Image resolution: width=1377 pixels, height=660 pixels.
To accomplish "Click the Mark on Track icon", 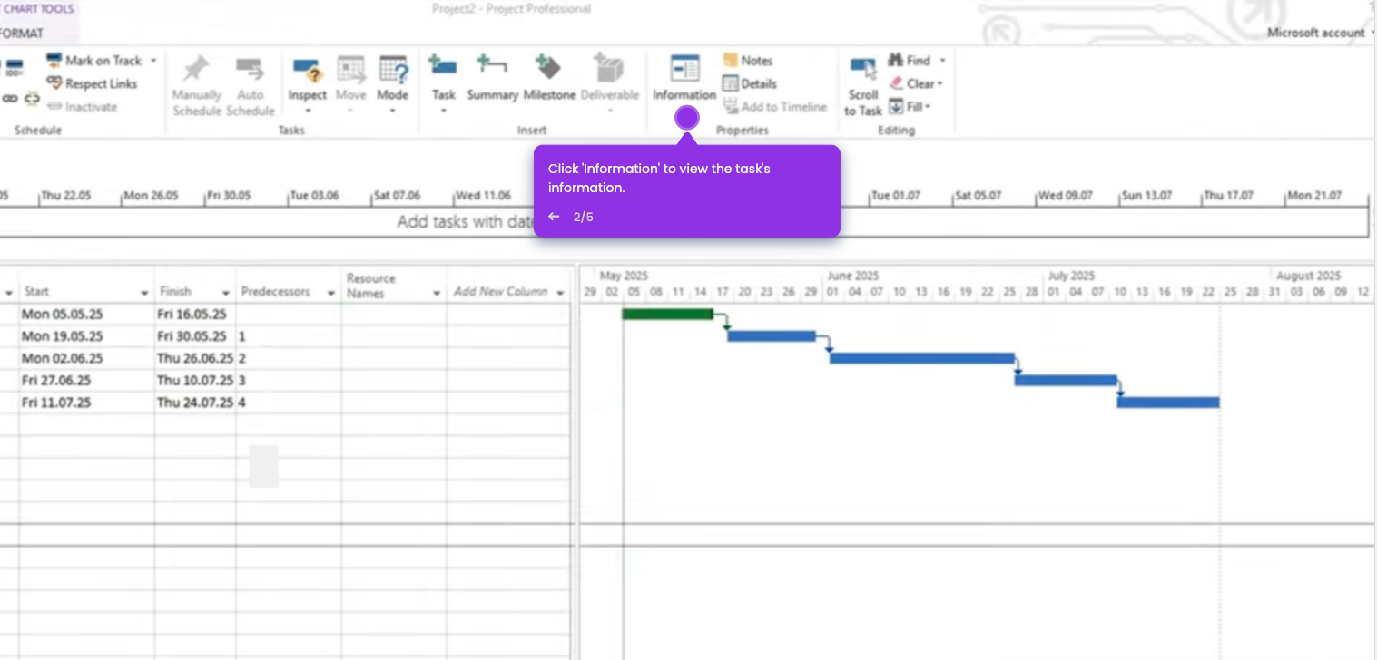I will (54, 61).
